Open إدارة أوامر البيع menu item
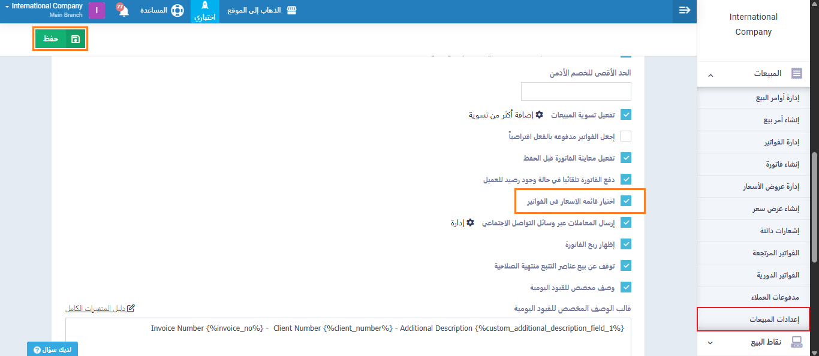The image size is (819, 356). (x=754, y=98)
